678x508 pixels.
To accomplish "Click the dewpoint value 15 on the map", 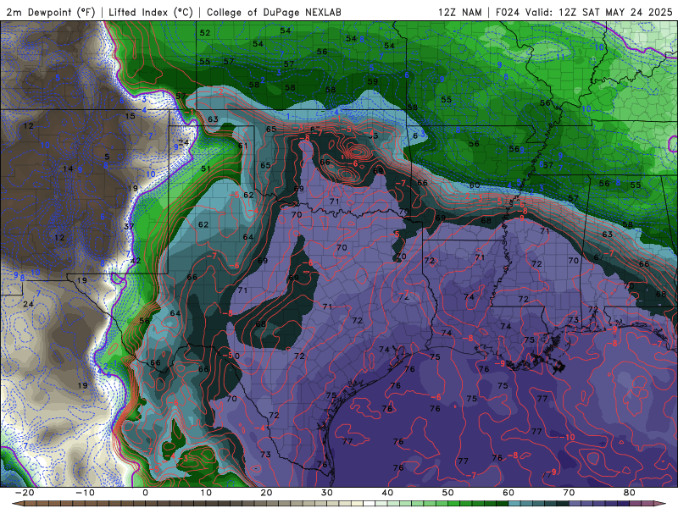I will [x=131, y=116].
